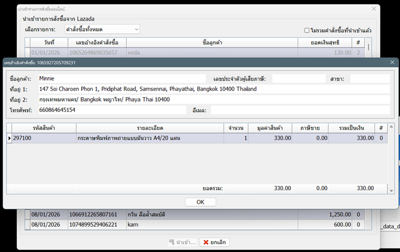Click the order list vertical scrollbar
This screenshot has width=400, height=252.
pos(369,48)
